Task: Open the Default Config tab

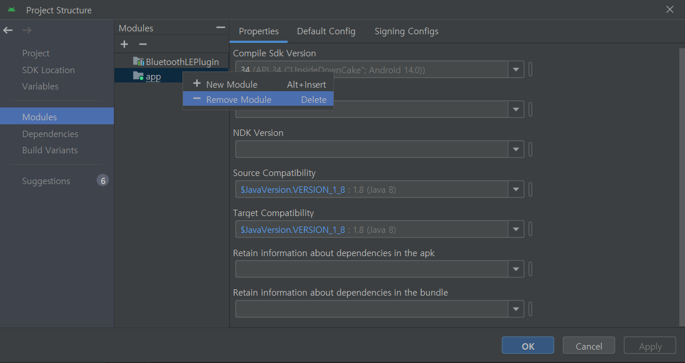Action: (x=327, y=31)
